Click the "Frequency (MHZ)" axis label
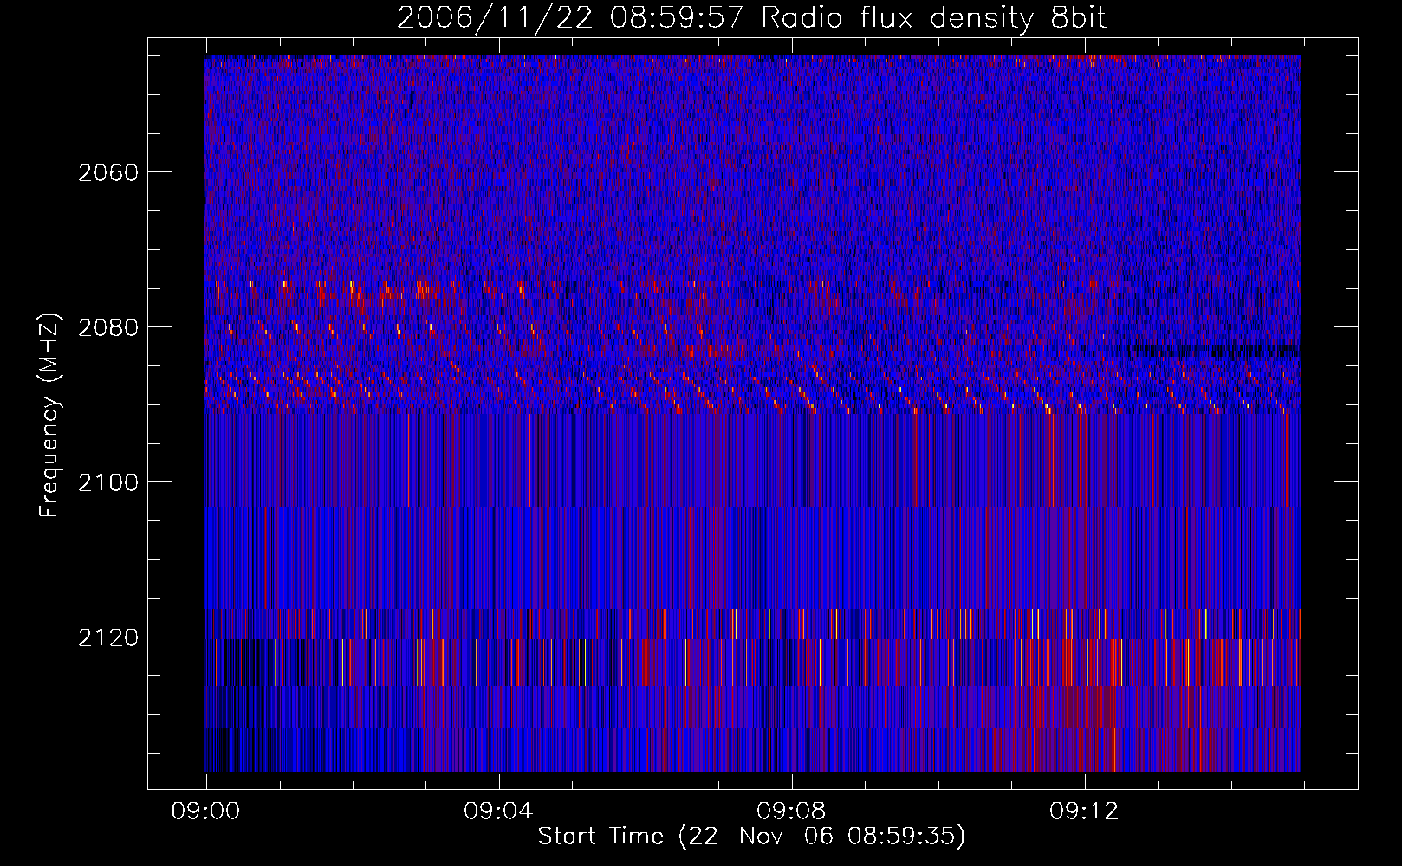Image resolution: width=1402 pixels, height=866 pixels. 49,415
